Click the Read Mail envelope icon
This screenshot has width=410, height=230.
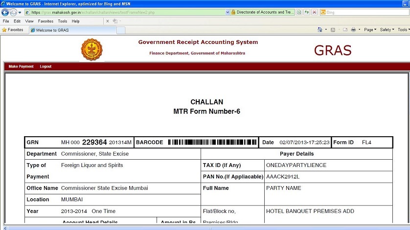coord(345,30)
